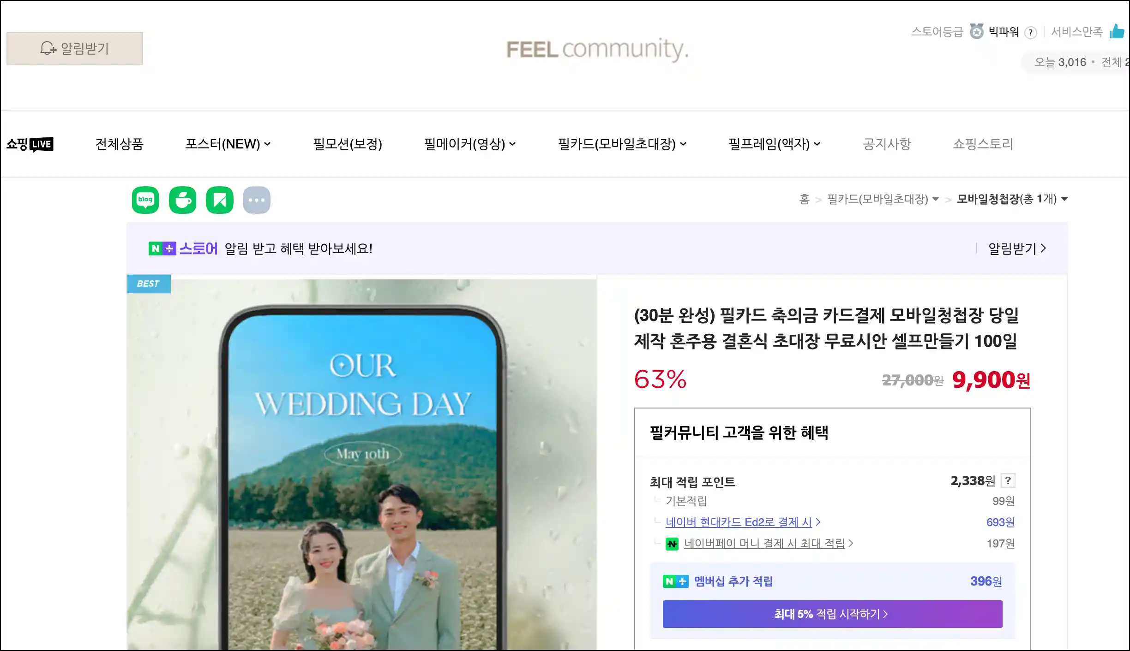Image resolution: width=1130 pixels, height=651 pixels.
Task: Open the 쇼핑스토리 menu item
Action: (x=983, y=144)
